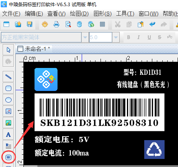Screen dimensions: 178x167
Task: Click the print preview icon
Action: click(68, 24)
